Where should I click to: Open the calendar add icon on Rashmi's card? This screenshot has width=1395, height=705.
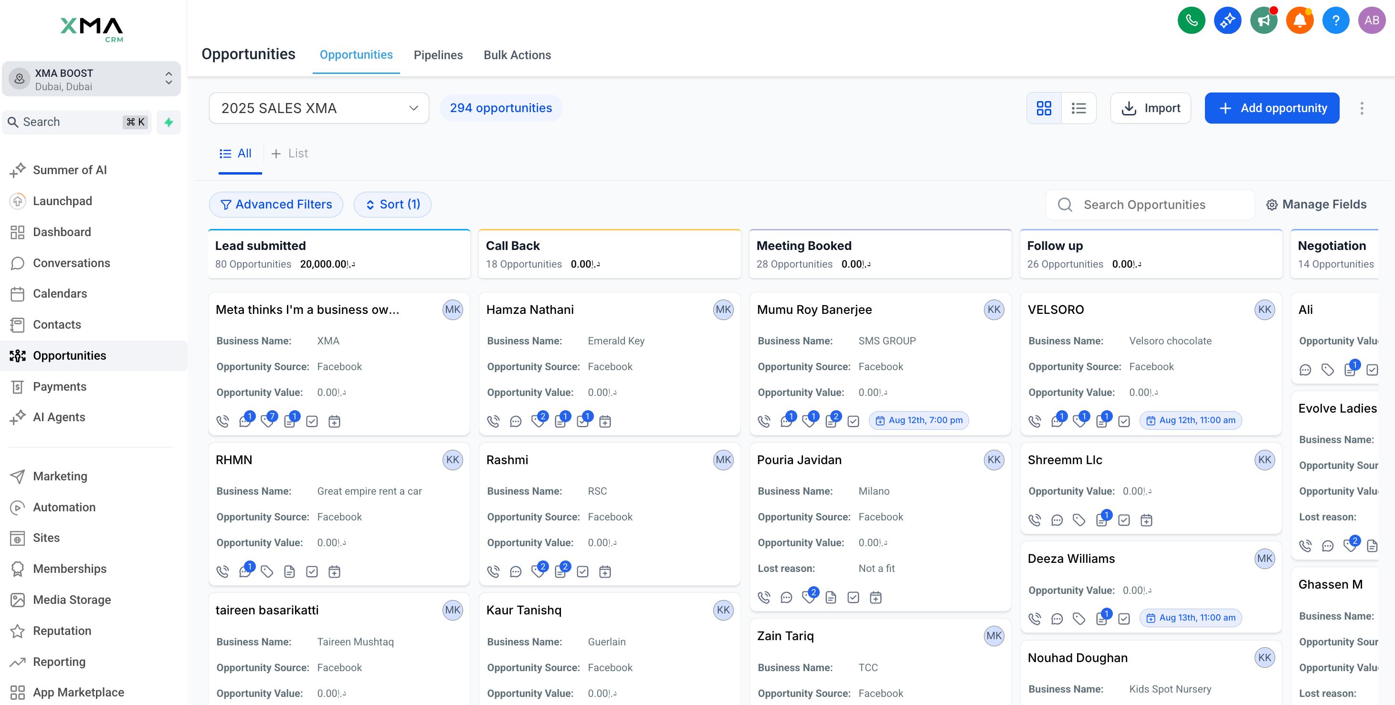click(605, 571)
